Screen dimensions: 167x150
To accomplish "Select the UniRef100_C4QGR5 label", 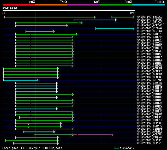I will tap(150, 117).
